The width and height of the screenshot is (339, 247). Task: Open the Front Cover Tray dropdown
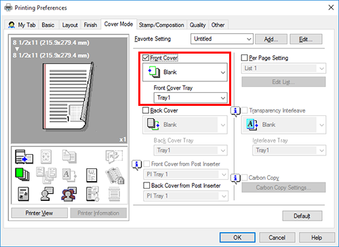coord(191,98)
